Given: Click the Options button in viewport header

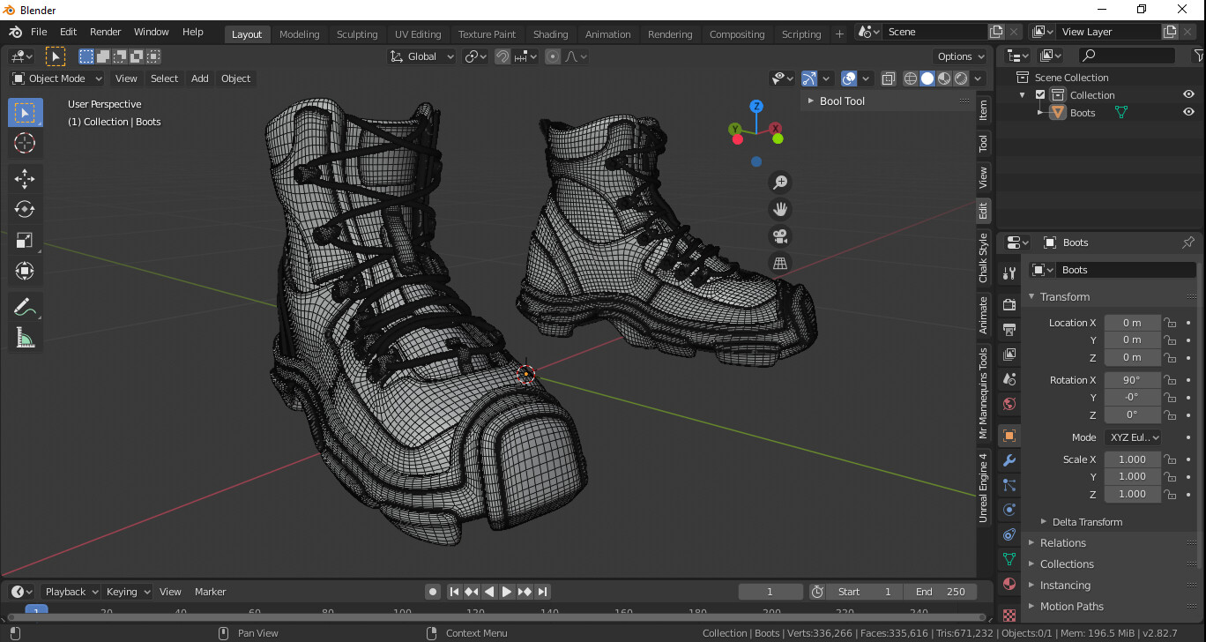Looking at the screenshot, I should pyautogui.click(x=960, y=56).
